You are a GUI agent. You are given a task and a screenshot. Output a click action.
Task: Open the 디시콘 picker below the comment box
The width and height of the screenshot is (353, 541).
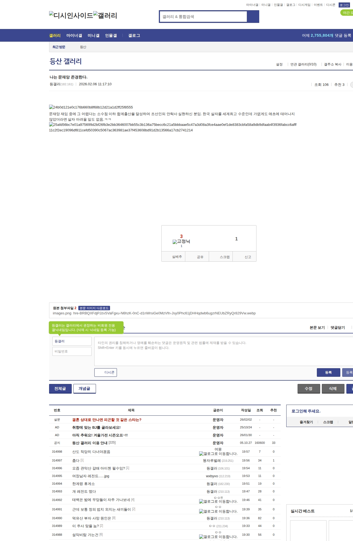tap(106, 372)
